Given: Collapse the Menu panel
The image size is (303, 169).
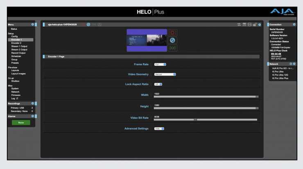Looking at the screenshot, I should (32, 25).
